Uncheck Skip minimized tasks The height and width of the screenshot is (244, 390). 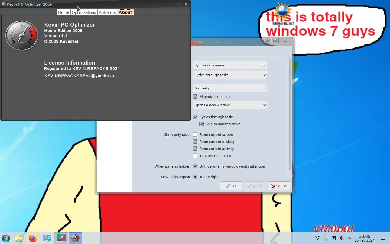click(201, 124)
